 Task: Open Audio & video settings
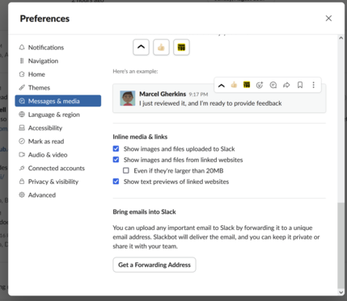[x=58, y=155]
